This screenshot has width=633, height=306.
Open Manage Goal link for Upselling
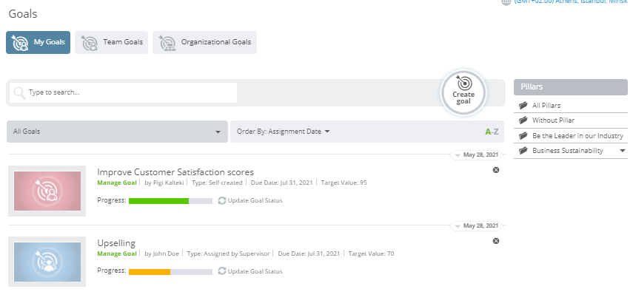(117, 254)
